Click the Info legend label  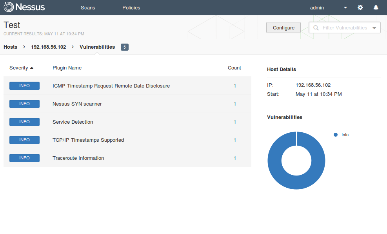click(x=345, y=135)
